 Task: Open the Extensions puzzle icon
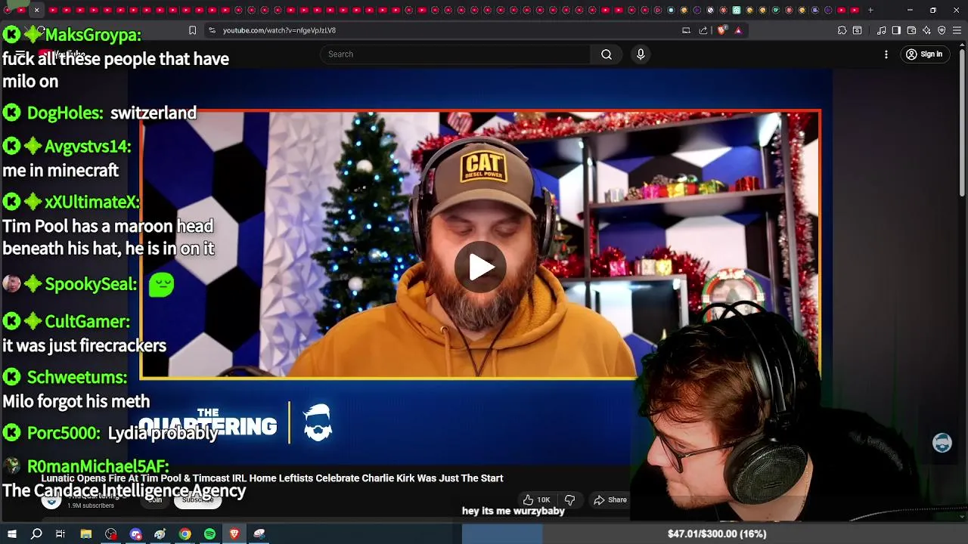pos(842,30)
